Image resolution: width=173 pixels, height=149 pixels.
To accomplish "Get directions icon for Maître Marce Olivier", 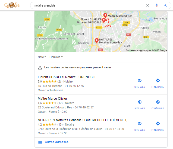I will tap(158, 102).
